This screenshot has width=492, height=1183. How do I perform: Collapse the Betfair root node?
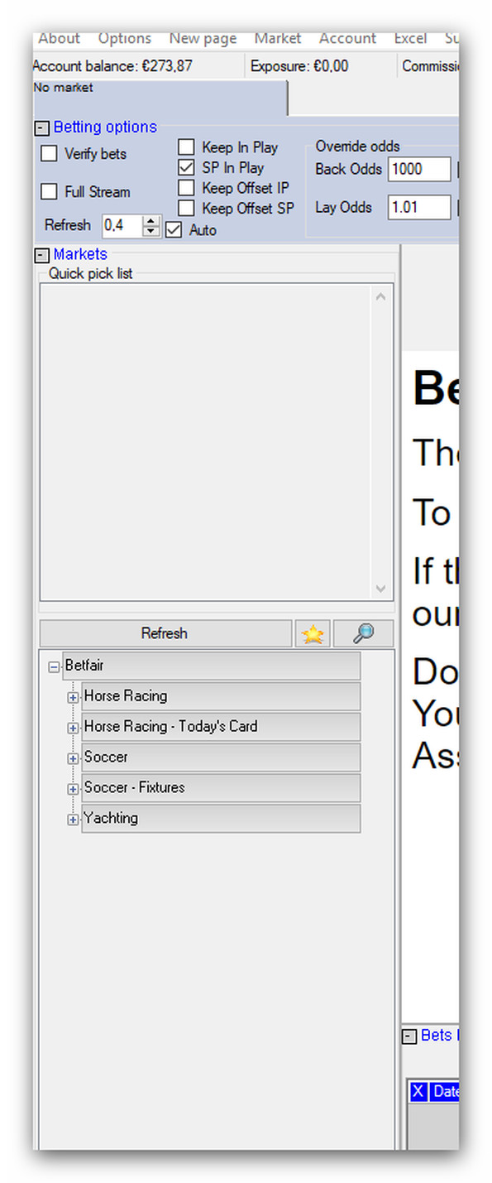click(55, 666)
